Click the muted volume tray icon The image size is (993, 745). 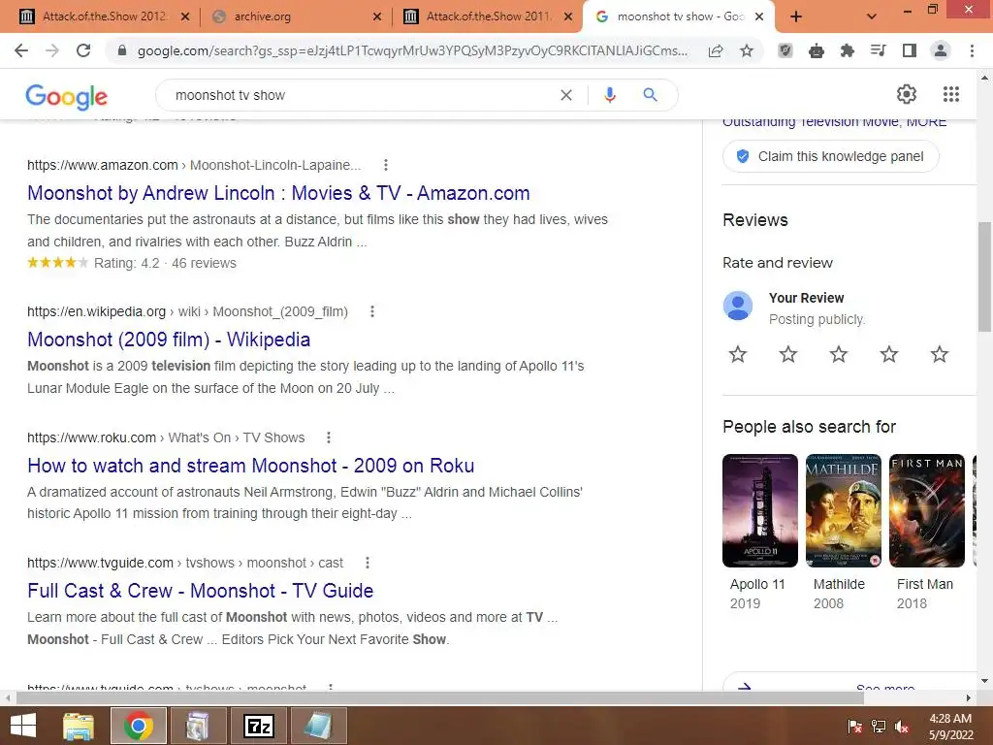902,727
